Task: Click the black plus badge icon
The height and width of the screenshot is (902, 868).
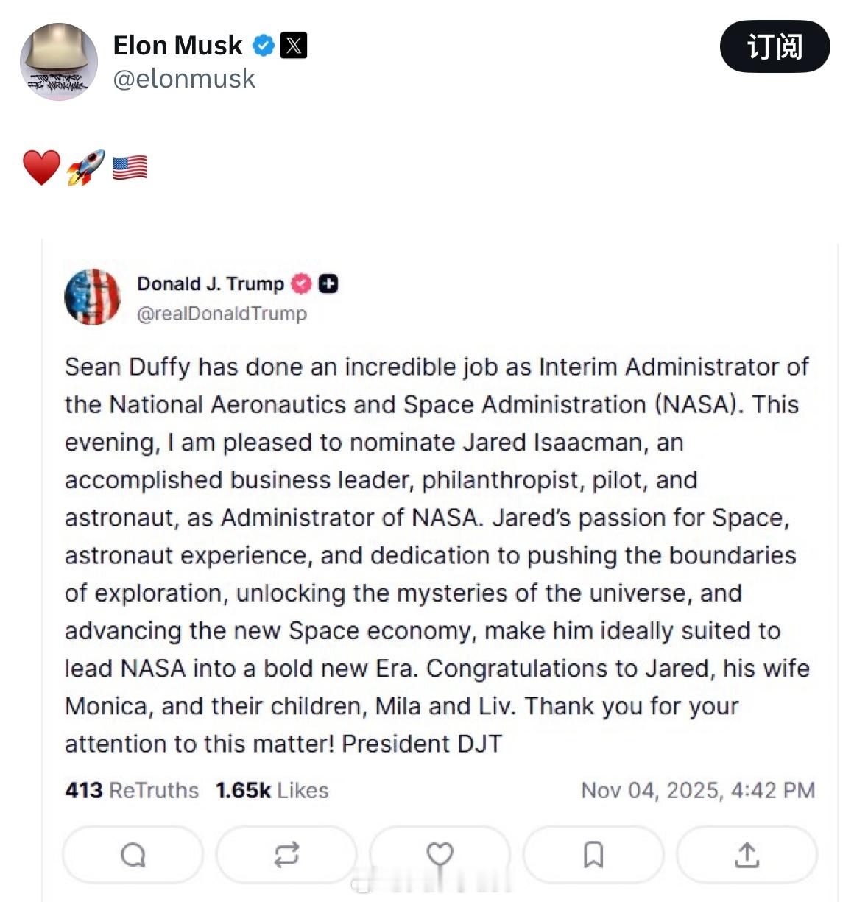Action: coord(328,283)
